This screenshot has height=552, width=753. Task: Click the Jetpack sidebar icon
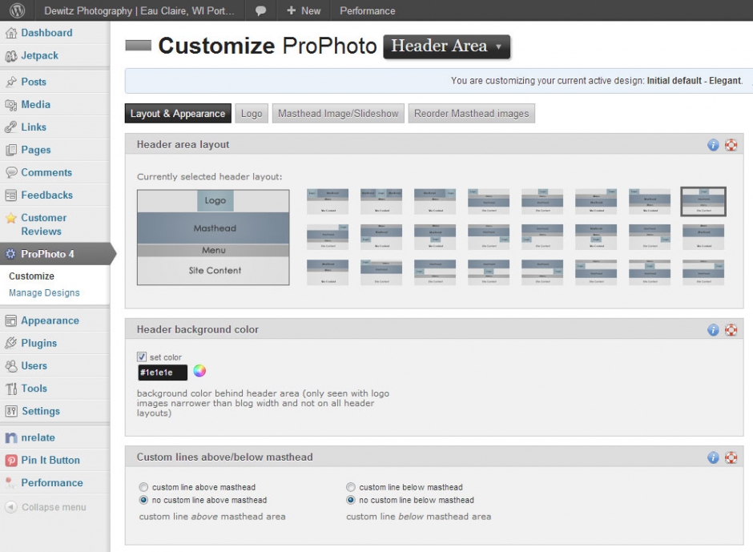click(11, 56)
